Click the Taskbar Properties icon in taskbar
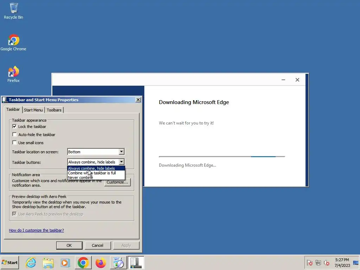This screenshot has height=270, width=360. [136, 263]
